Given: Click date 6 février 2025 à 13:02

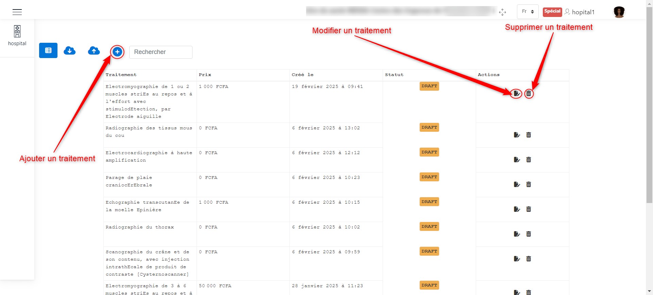Looking at the screenshot, I should point(326,128).
